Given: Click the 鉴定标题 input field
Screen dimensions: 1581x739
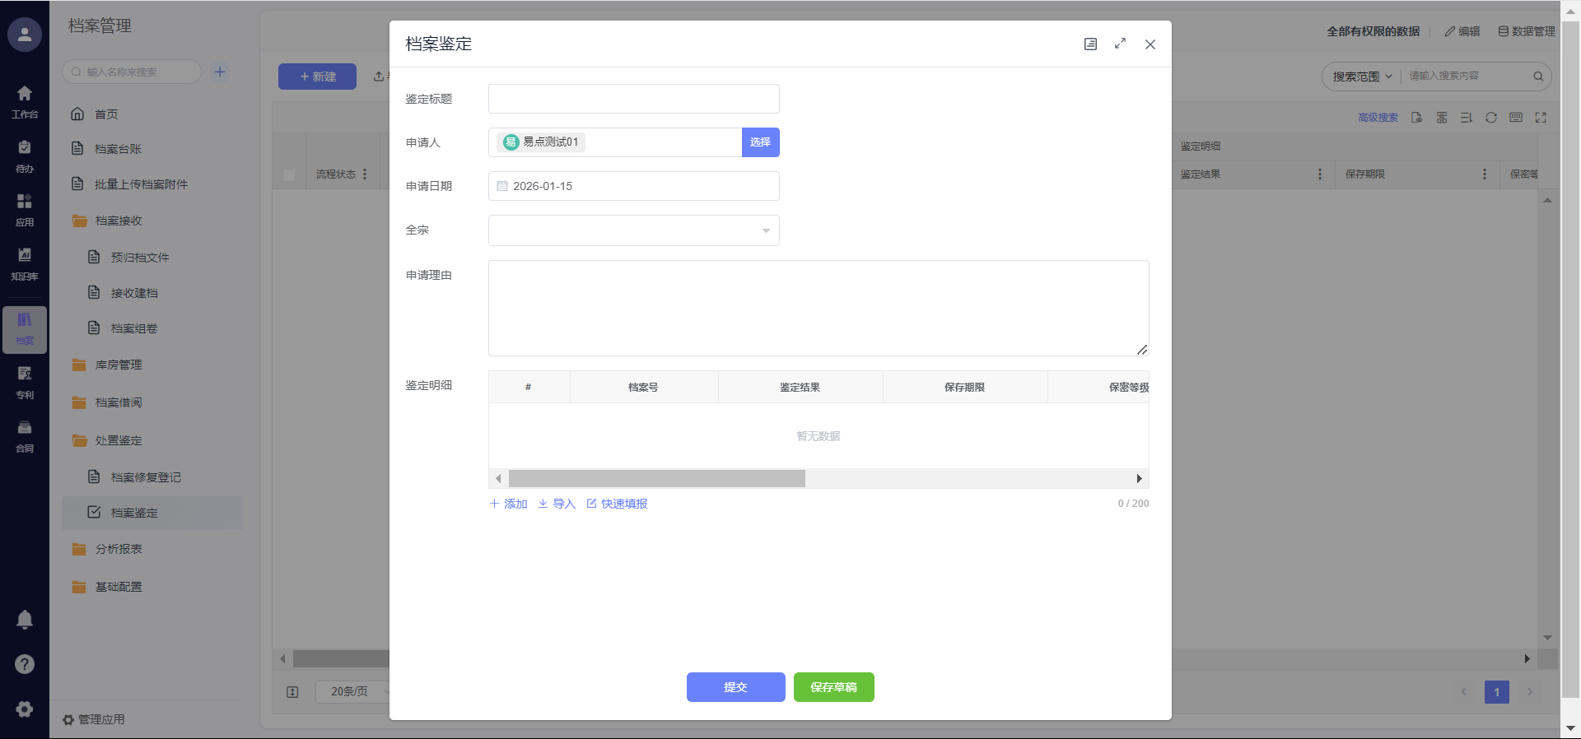Looking at the screenshot, I should [x=633, y=99].
